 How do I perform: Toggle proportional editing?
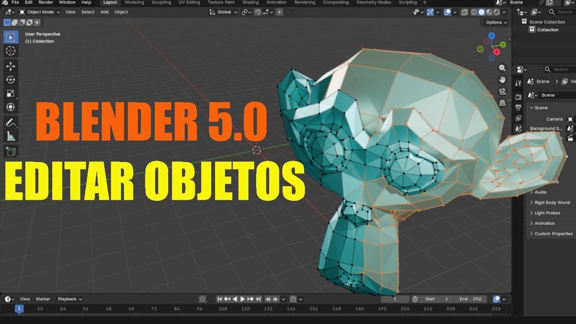point(280,12)
